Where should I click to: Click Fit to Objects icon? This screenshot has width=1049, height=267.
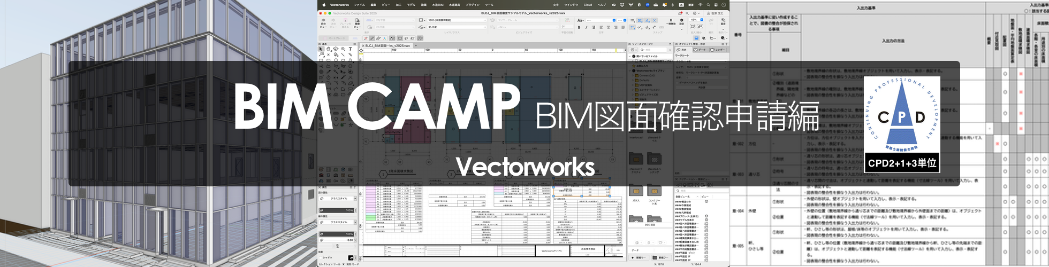(700, 27)
